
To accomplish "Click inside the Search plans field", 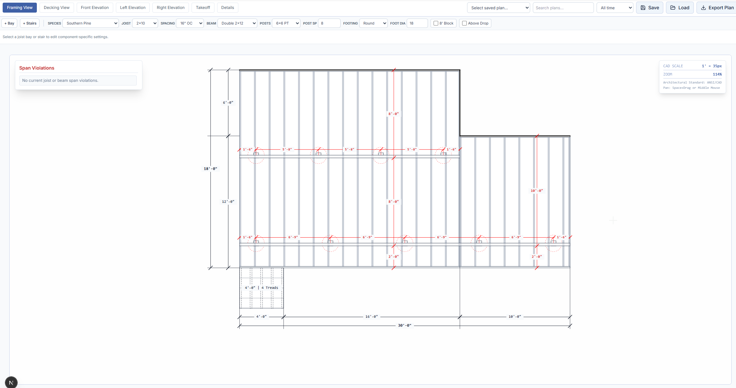I will click(563, 7).
